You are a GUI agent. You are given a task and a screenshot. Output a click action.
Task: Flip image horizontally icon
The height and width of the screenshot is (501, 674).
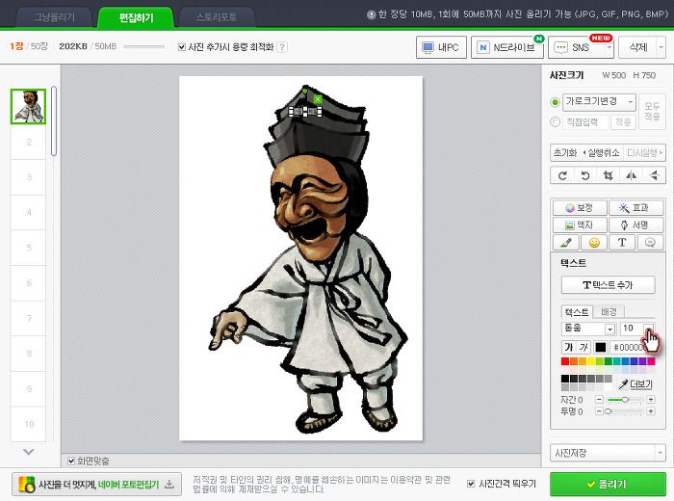point(631,175)
